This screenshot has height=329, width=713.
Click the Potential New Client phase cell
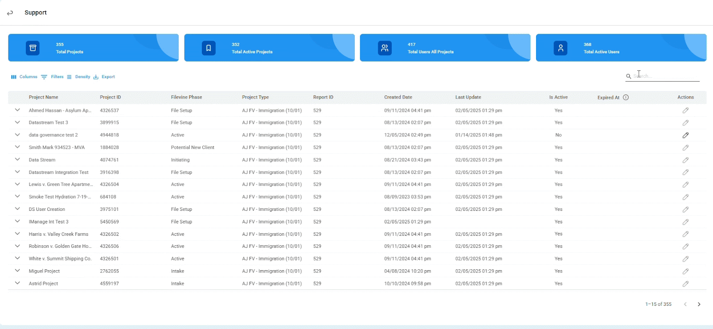(193, 148)
